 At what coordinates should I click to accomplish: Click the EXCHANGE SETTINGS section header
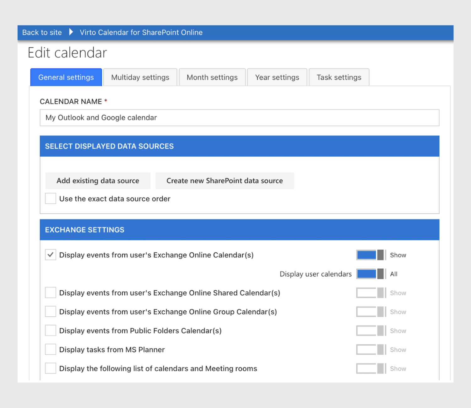pyautogui.click(x=240, y=230)
